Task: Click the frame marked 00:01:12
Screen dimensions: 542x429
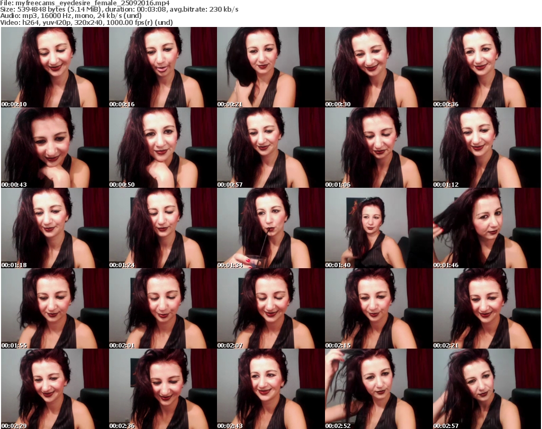Action: 487,148
